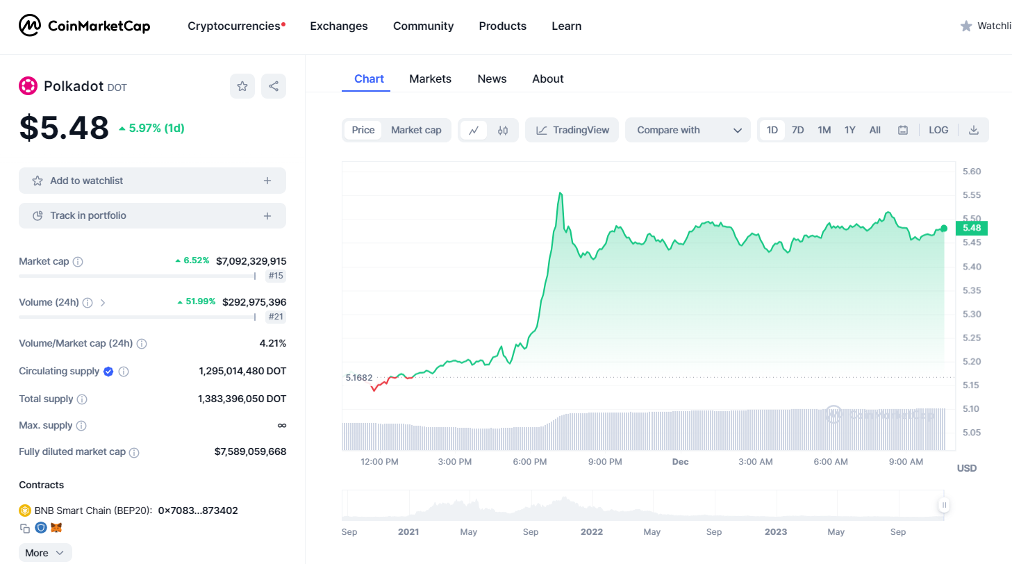Click the $7,092,329,915 market cap value
Screen dimensions: 1012x564
click(x=251, y=261)
